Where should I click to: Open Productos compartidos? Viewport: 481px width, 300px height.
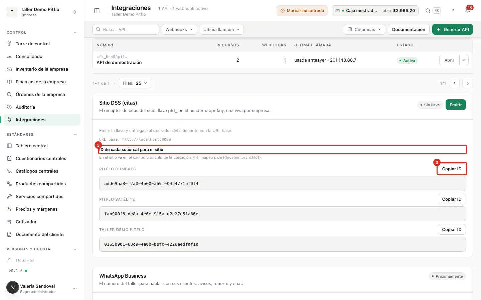(42, 184)
